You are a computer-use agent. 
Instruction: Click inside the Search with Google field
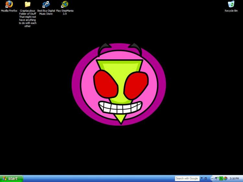coord(187,178)
